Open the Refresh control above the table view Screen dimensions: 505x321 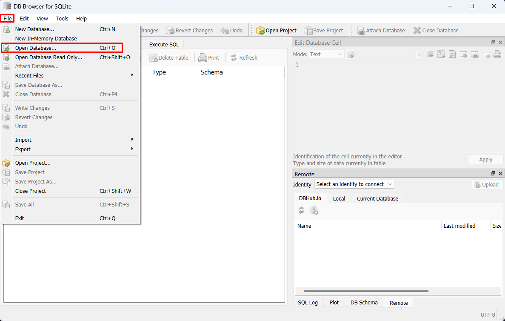point(244,57)
